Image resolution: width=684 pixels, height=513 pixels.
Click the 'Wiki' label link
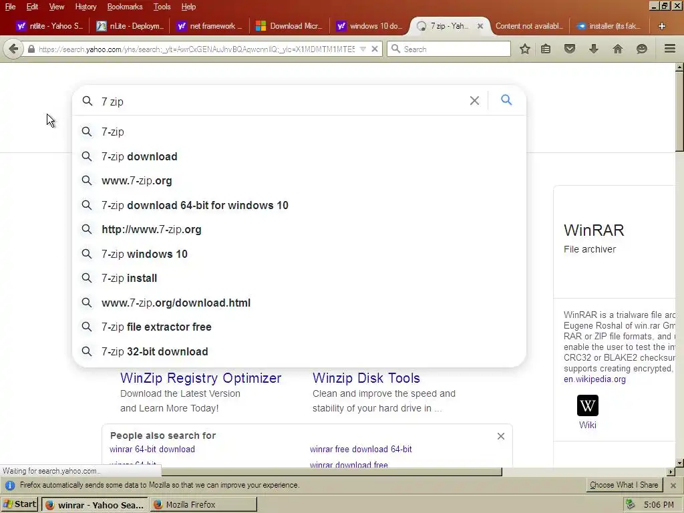point(588,425)
